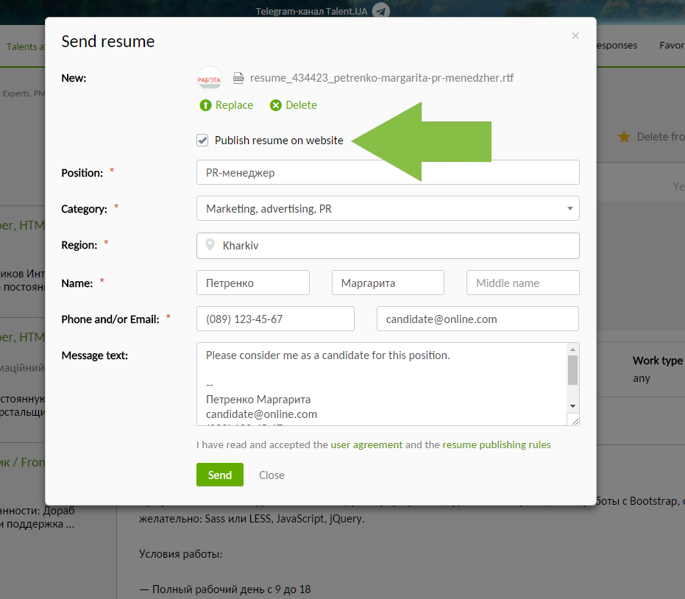The height and width of the screenshot is (599, 685).
Task: Click the email field candidate@online.com
Action: pos(478,319)
